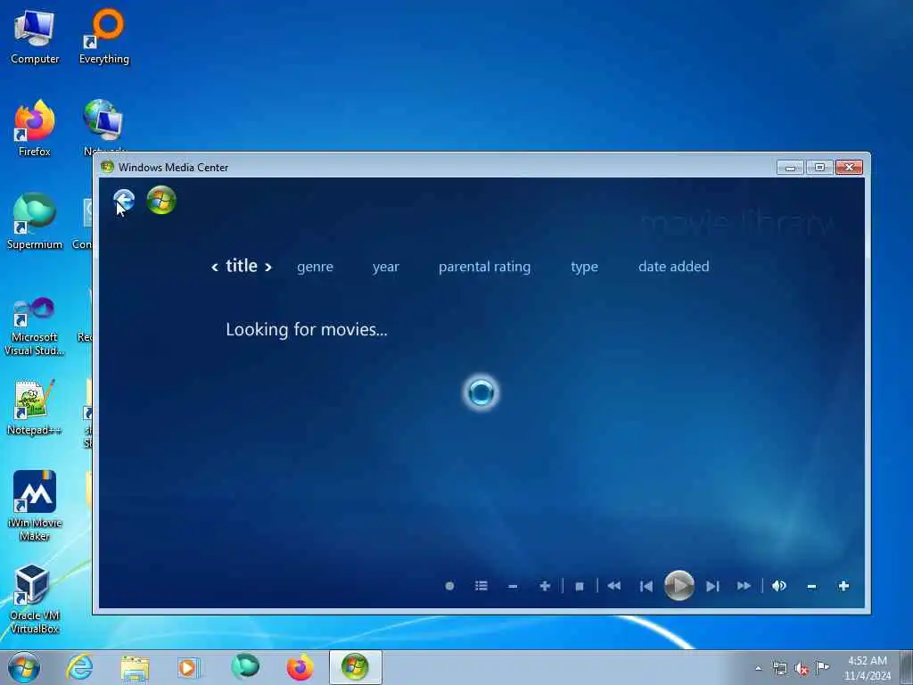Select the Oracle VM VirtualBox shortcut
Screen dimensions: 913x685
(35, 598)
